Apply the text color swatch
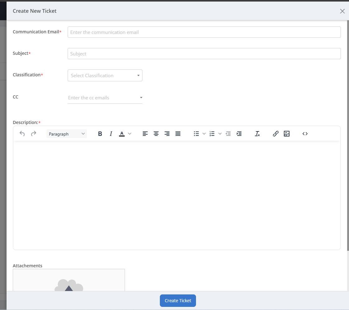This screenshot has width=349, height=310. pos(122,134)
